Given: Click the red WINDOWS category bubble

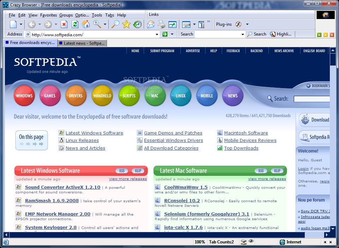Looking at the screenshot, I should click(x=24, y=96).
